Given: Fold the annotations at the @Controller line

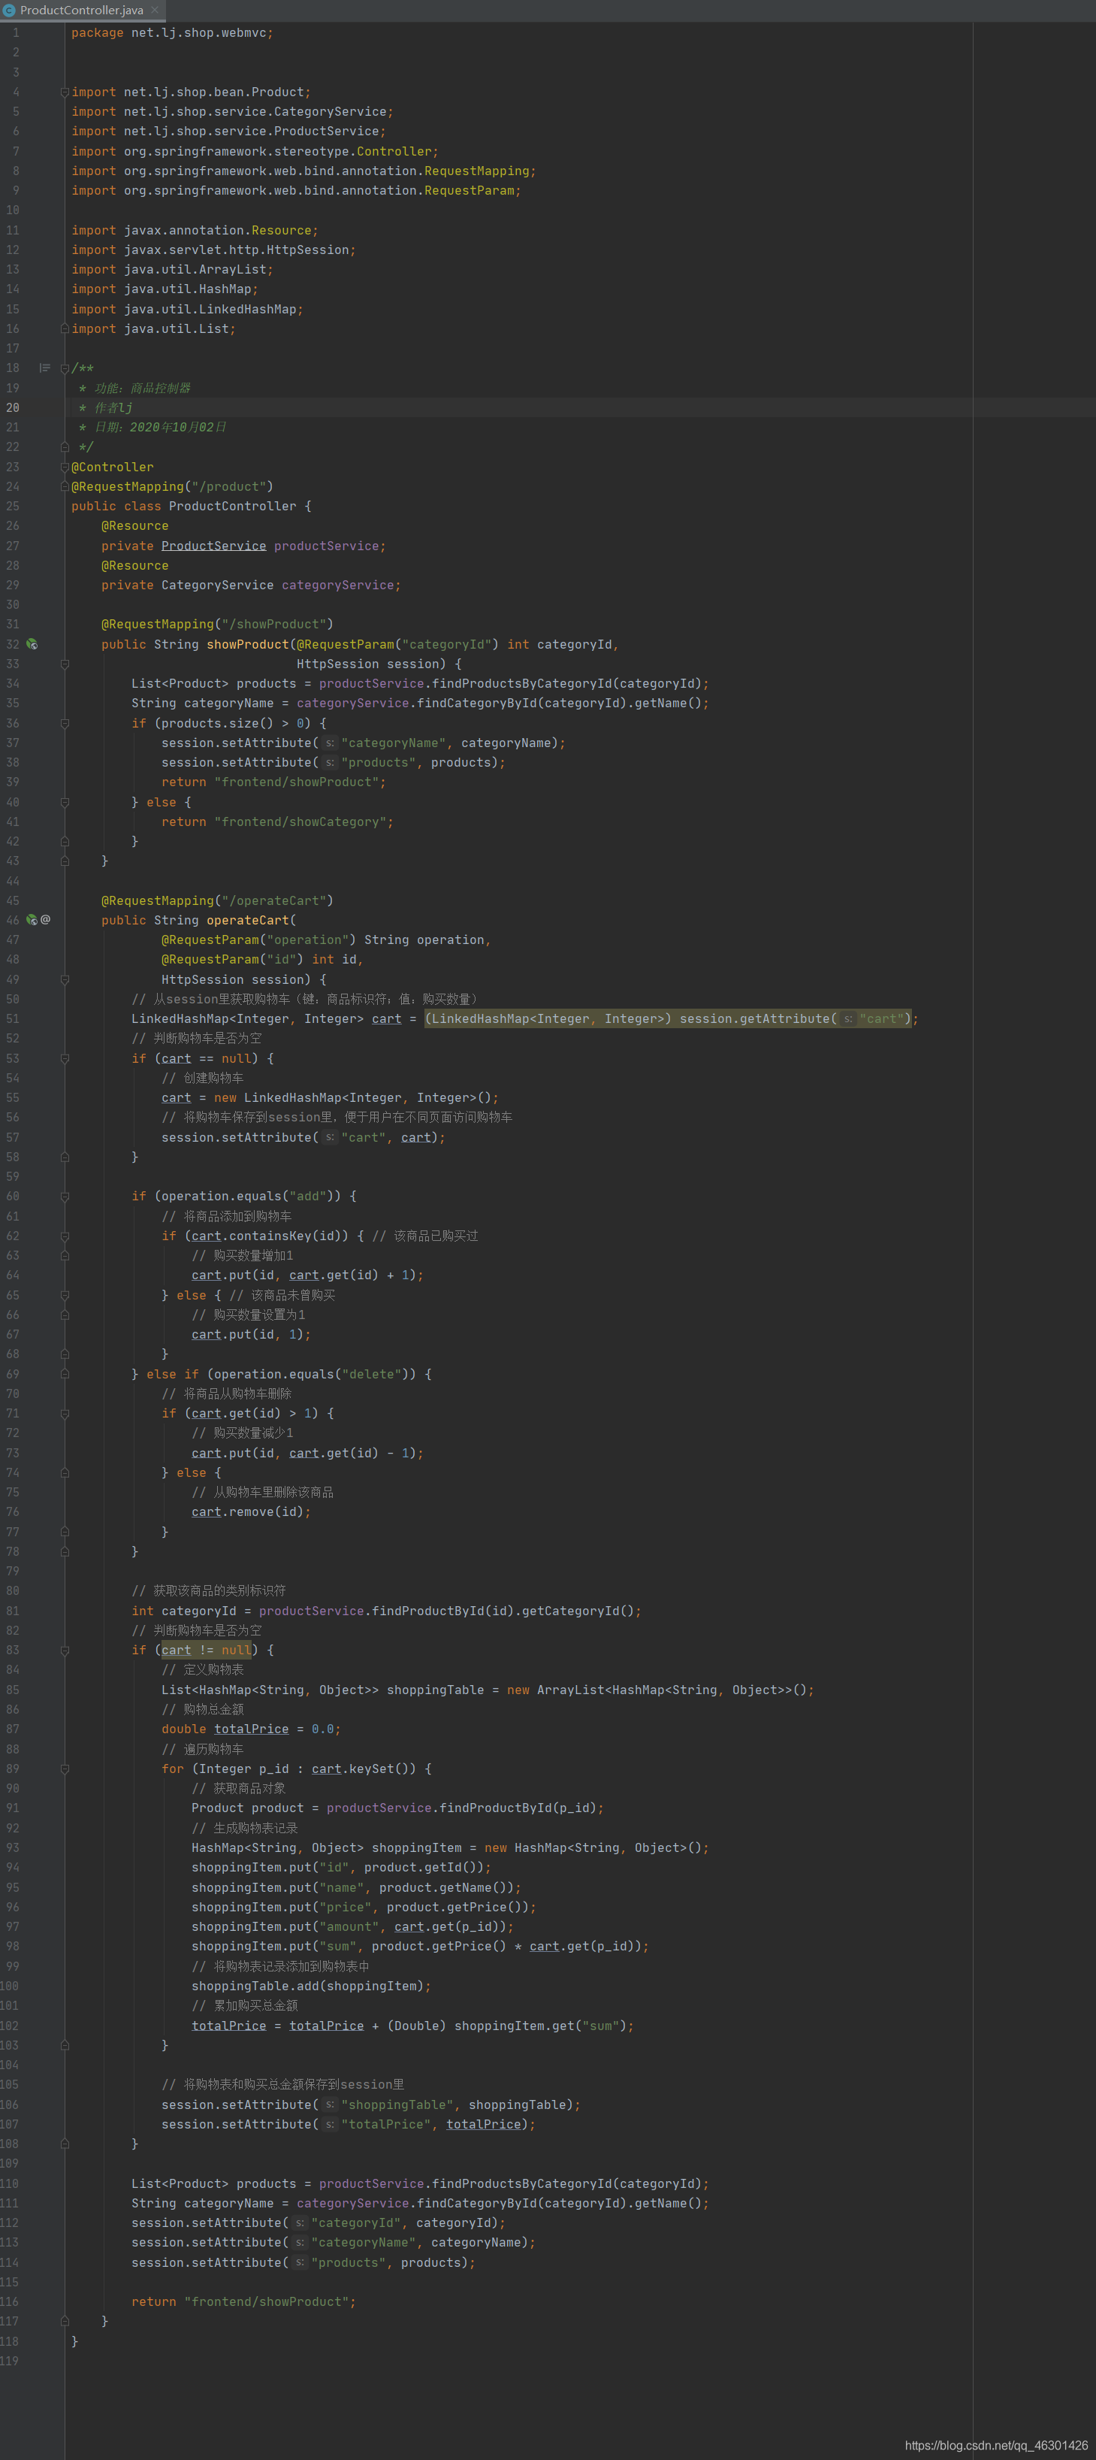Looking at the screenshot, I should 64,467.
